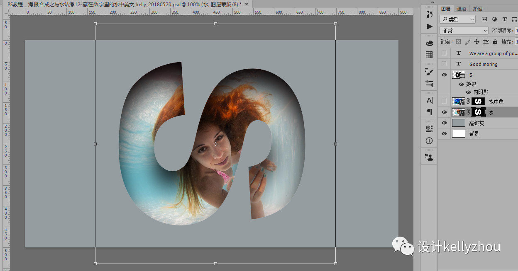Click the lock all padlock icon
This screenshot has width=518, height=271.
[x=495, y=42]
